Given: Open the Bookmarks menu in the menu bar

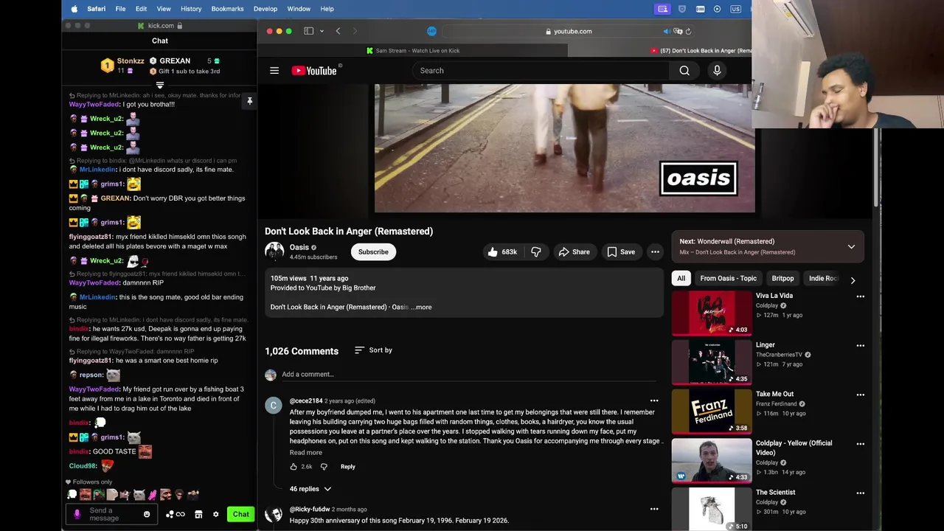Looking at the screenshot, I should (x=227, y=9).
